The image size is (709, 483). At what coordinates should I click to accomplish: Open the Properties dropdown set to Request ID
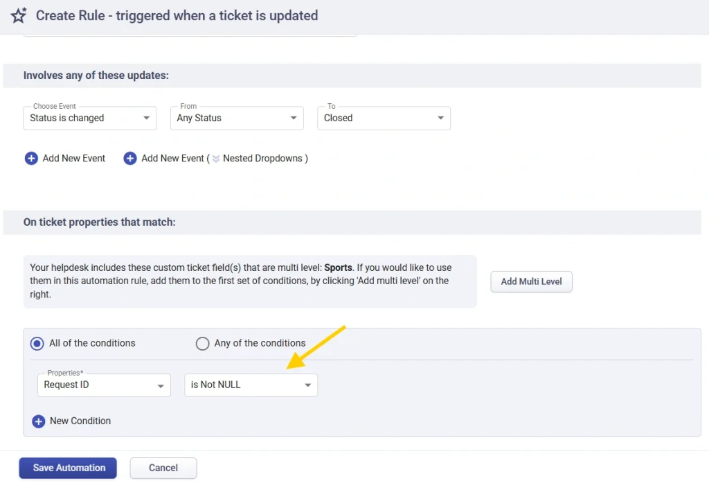(104, 385)
